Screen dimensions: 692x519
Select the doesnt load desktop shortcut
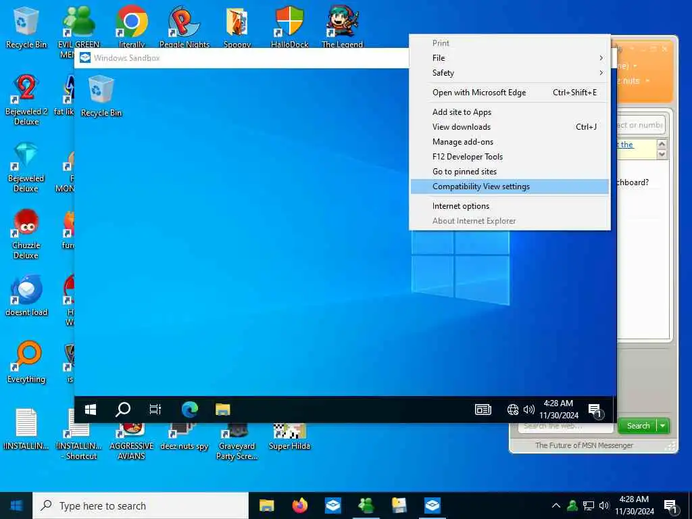click(26, 296)
